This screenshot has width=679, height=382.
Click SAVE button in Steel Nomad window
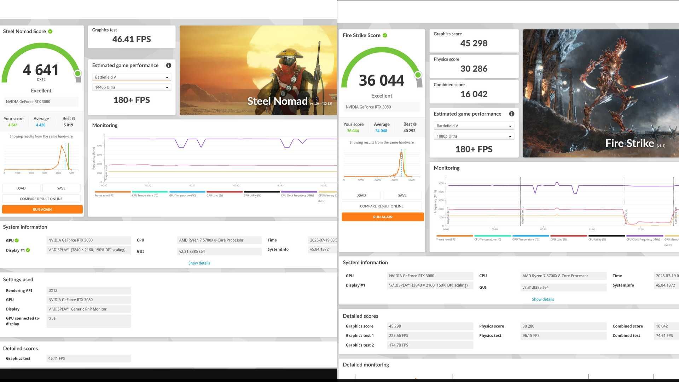click(x=61, y=188)
